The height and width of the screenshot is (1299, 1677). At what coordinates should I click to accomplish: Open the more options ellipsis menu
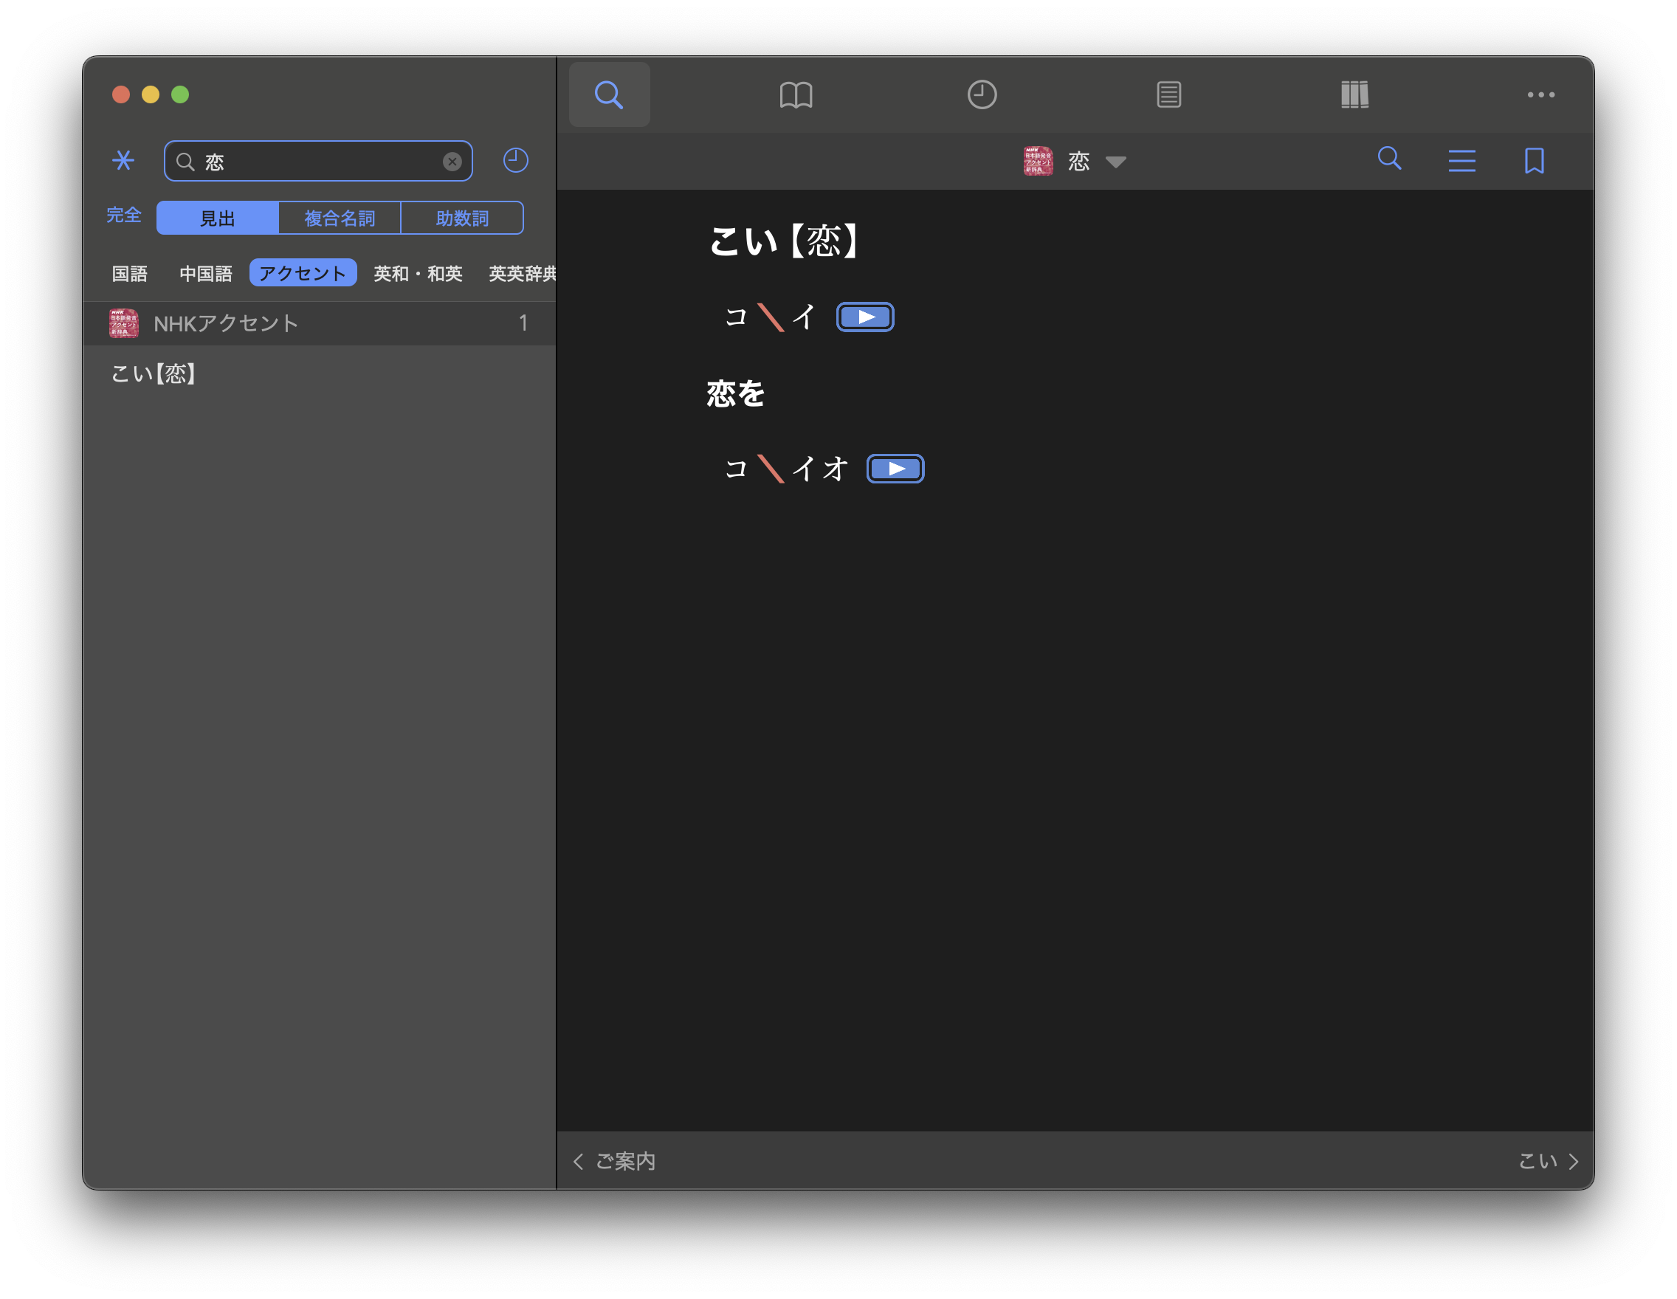(x=1540, y=94)
